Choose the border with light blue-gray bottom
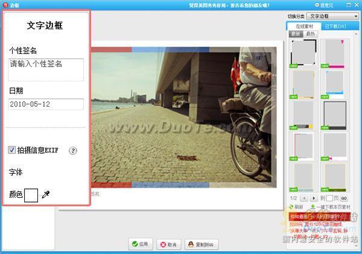 coord(303,177)
